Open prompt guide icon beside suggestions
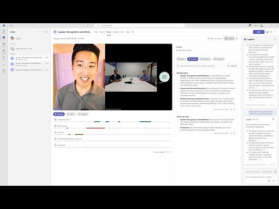Viewport: 279px width, 209px height. [276, 172]
